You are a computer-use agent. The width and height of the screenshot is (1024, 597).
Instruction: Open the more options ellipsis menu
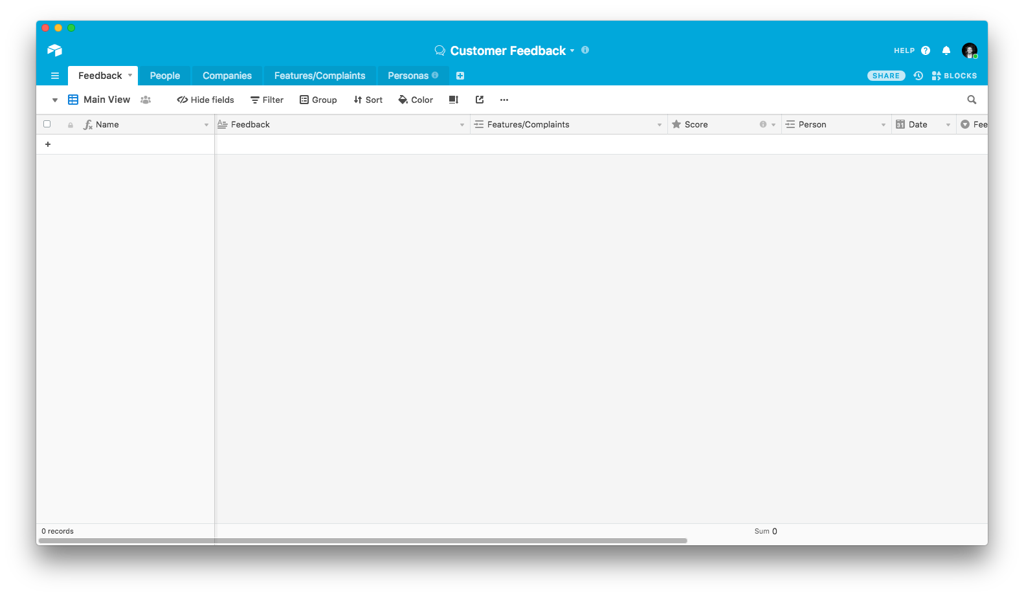pyautogui.click(x=504, y=100)
